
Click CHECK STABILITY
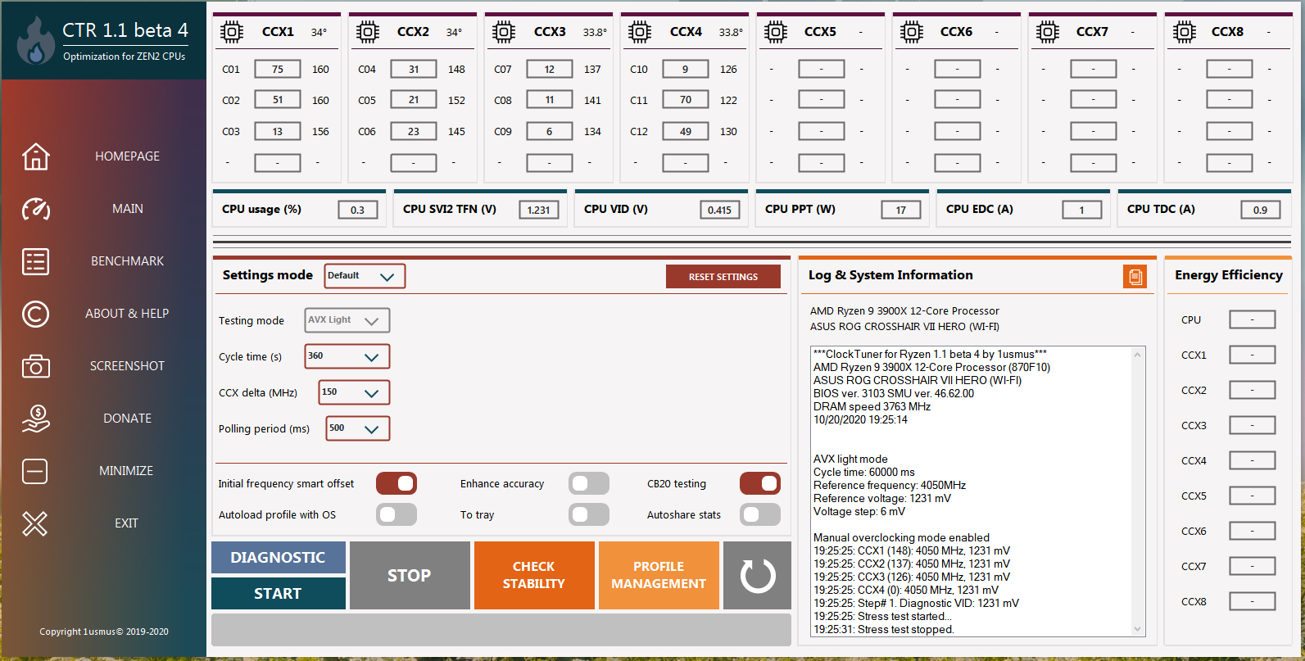(x=534, y=576)
